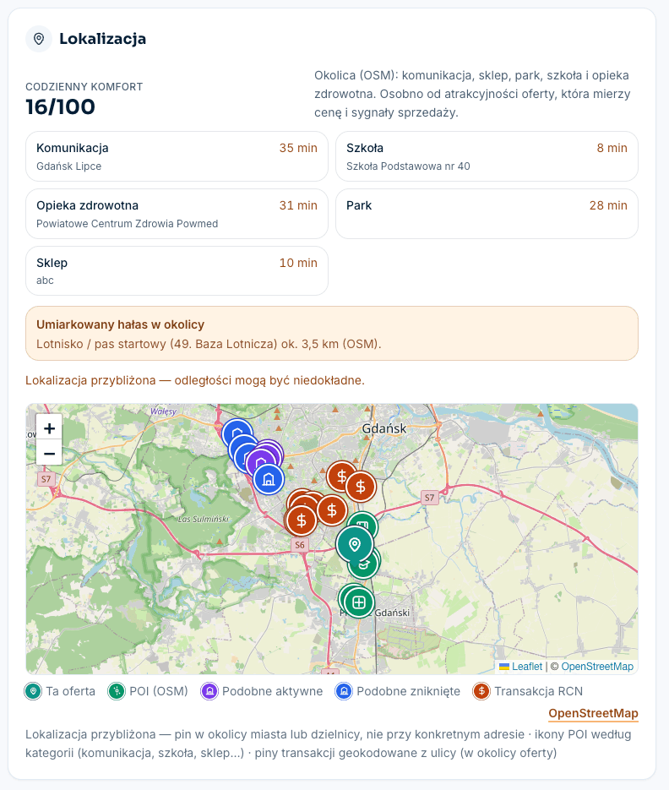Click the Podobne aktywne legend label
Viewport: 669px width, 790px height.
[273, 691]
